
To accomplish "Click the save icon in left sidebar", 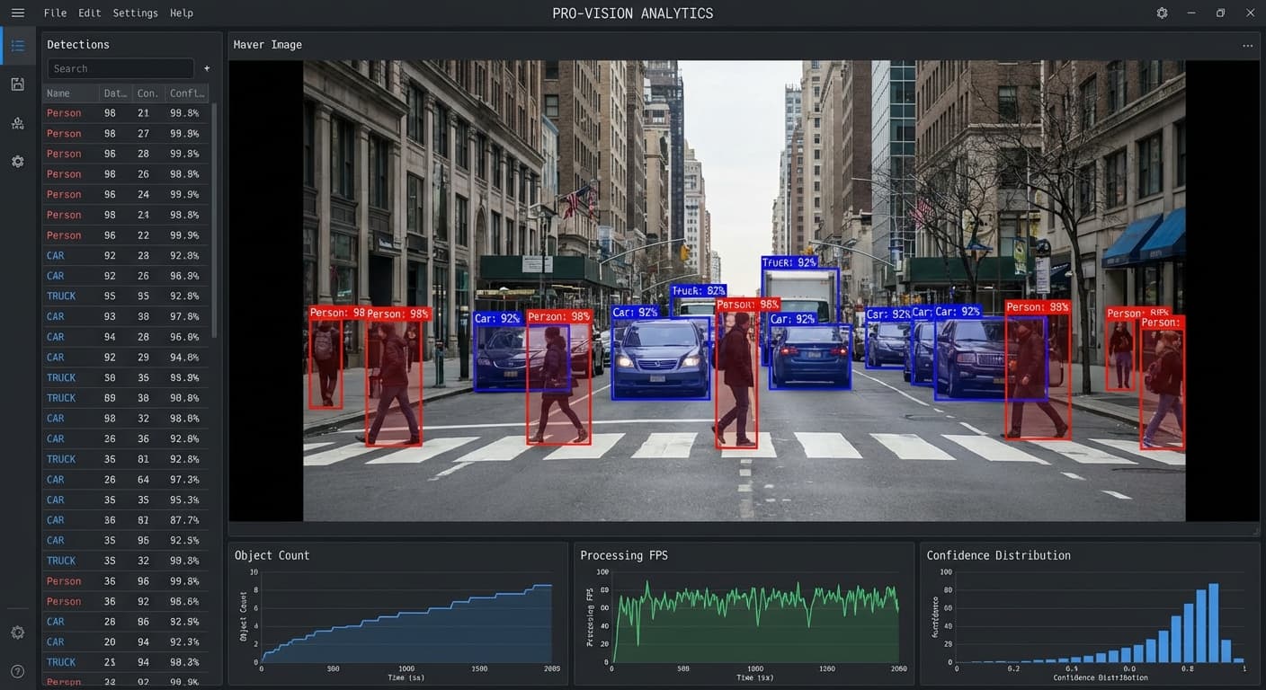I will 18,84.
